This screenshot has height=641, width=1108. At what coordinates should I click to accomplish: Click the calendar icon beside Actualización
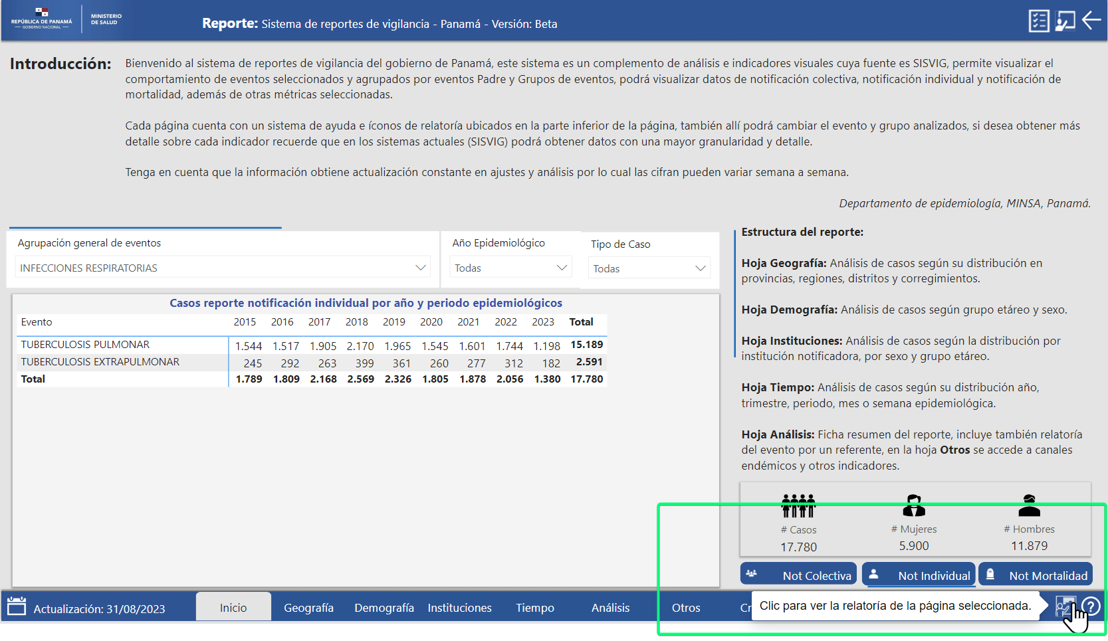(17, 606)
